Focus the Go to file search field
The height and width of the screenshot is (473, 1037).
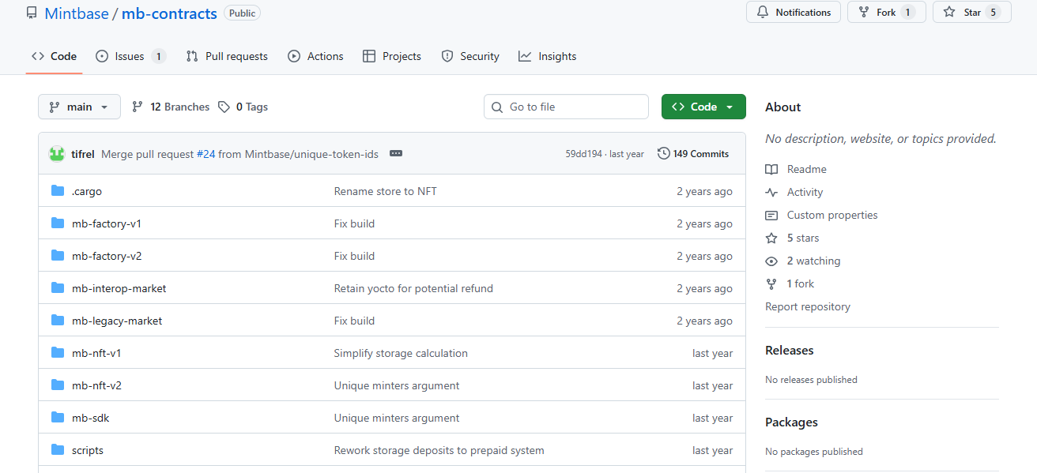click(566, 107)
